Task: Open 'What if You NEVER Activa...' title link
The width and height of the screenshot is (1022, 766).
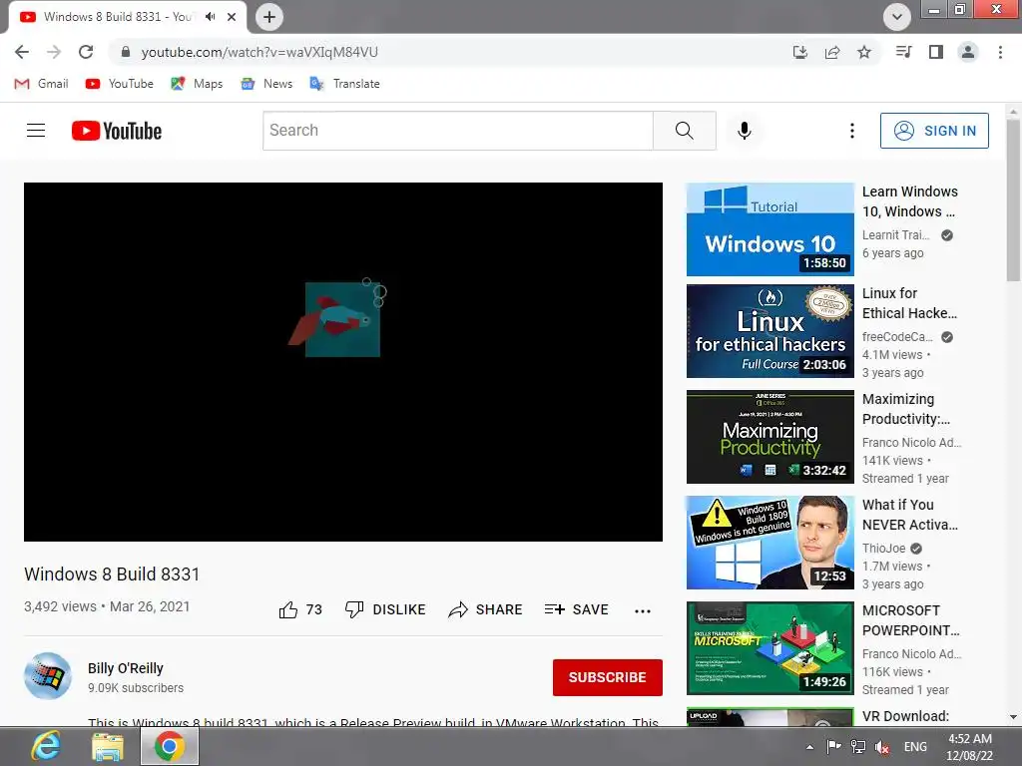Action: 910,515
